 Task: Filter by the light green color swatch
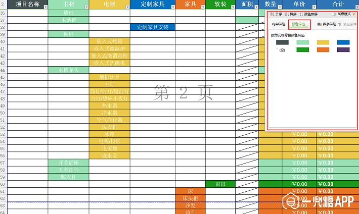(x=302, y=42)
